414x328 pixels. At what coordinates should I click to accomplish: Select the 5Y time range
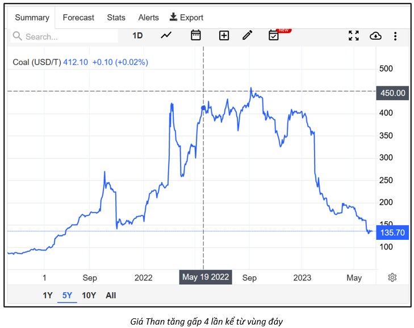click(67, 295)
